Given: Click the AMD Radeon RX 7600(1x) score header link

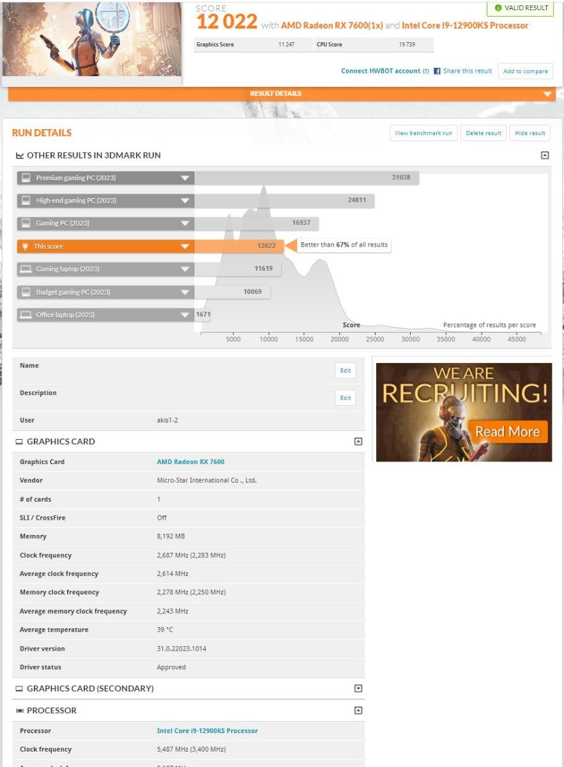Looking at the screenshot, I should coord(332,26).
